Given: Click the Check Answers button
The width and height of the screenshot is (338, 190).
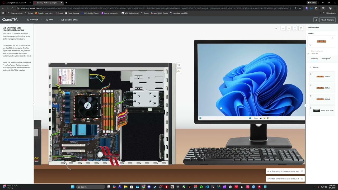Looking at the screenshot, I should 327,20.
